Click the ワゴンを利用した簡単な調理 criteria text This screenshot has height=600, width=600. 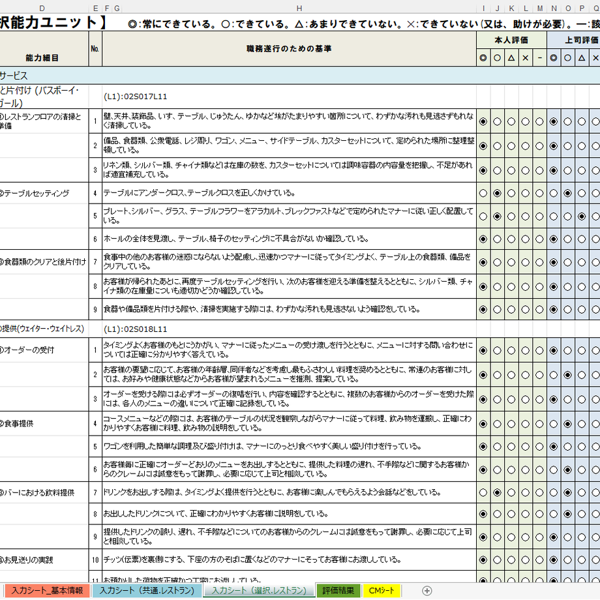[x=262, y=446]
